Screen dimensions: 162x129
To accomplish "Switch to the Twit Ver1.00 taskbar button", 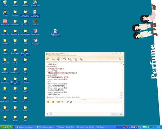I will click(86, 127).
